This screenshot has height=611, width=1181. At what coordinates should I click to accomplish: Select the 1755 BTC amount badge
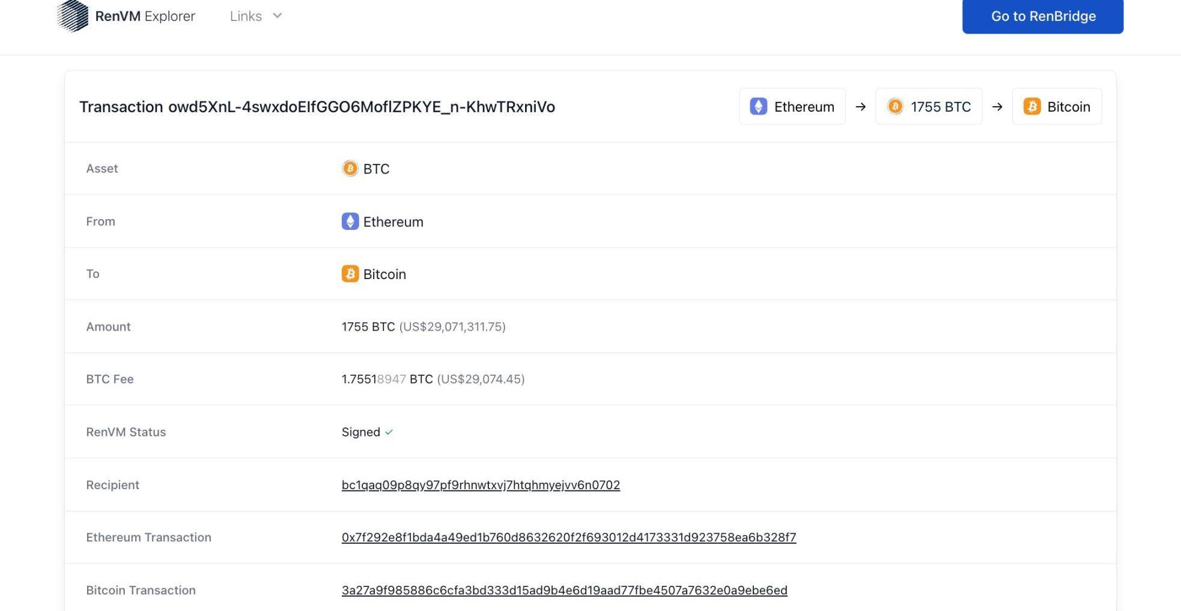pyautogui.click(x=929, y=106)
